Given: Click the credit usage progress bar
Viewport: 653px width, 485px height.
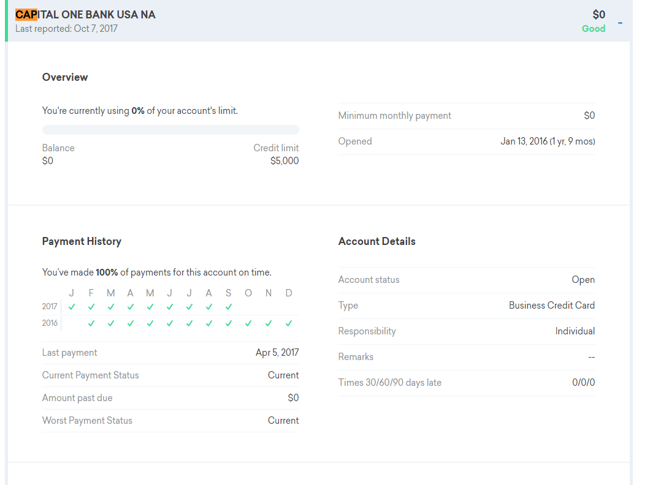Looking at the screenshot, I should pyautogui.click(x=170, y=130).
